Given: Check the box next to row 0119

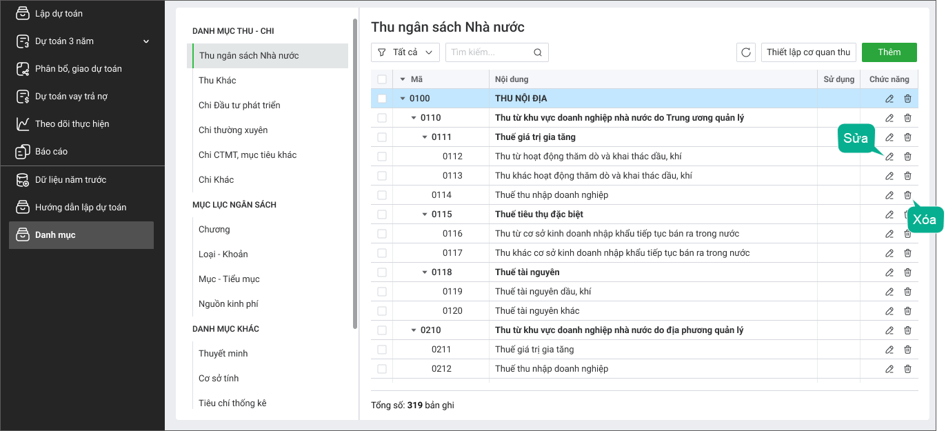Looking at the screenshot, I should click(382, 292).
